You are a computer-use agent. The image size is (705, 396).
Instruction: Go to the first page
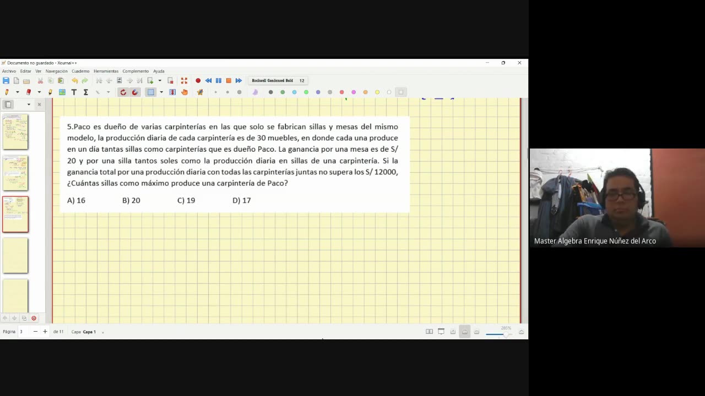tap(99, 81)
